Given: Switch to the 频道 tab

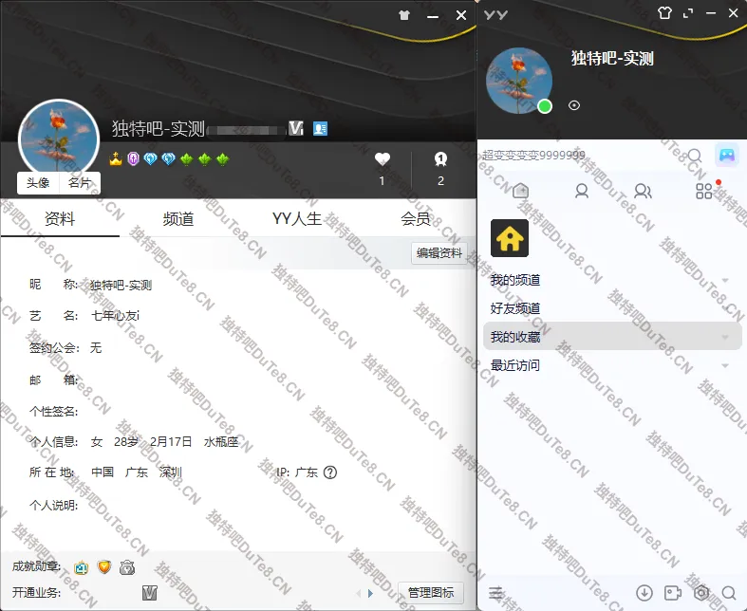Looking at the screenshot, I should point(178,219).
